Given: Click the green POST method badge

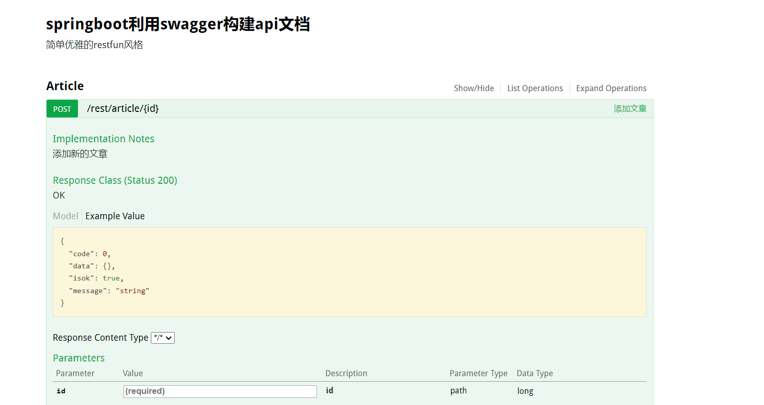Looking at the screenshot, I should (62, 109).
